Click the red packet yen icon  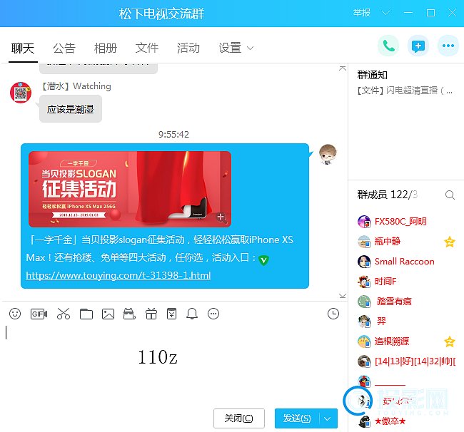[171, 314]
